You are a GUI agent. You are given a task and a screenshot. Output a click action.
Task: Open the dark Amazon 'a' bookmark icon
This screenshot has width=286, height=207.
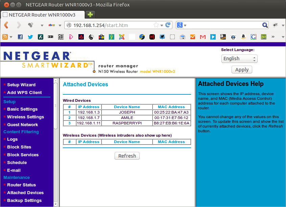[223, 37]
